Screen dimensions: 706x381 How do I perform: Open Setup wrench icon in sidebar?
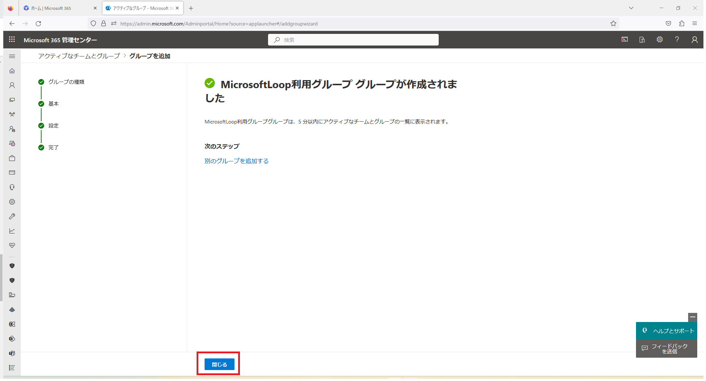pos(12,216)
